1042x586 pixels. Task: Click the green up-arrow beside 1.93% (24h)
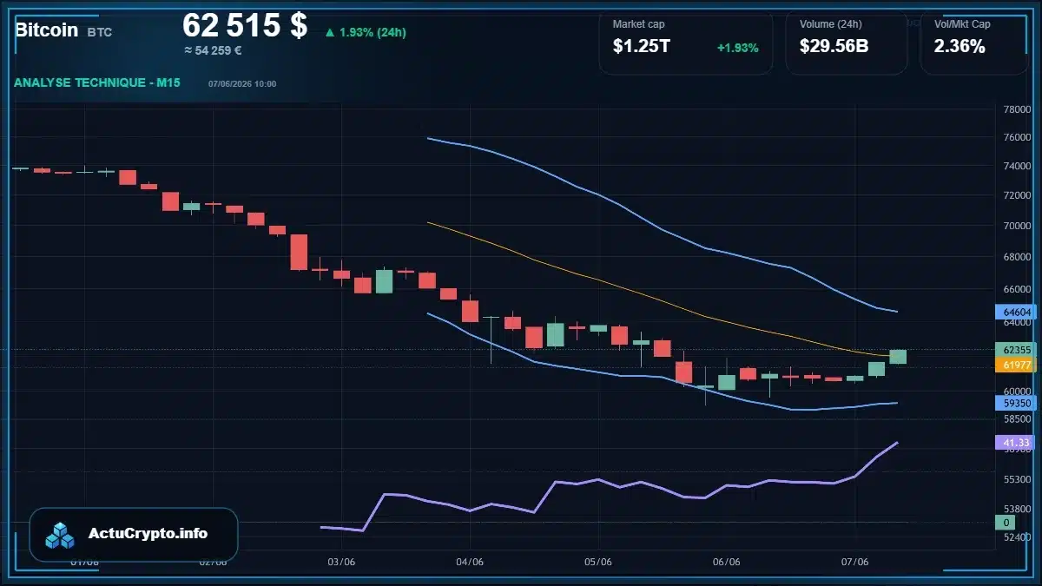[x=330, y=33]
